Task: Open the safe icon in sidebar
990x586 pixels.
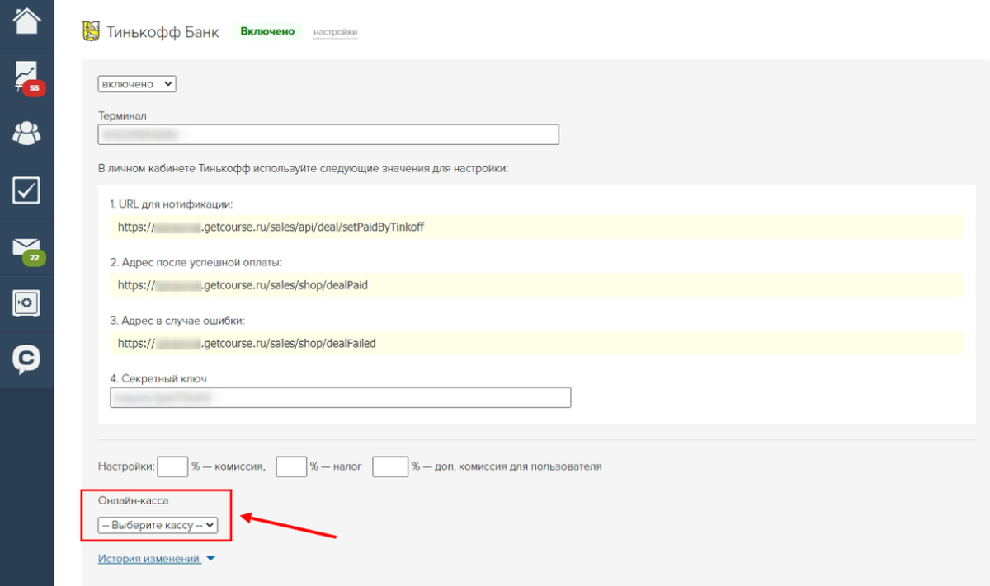Action: pyautogui.click(x=26, y=303)
